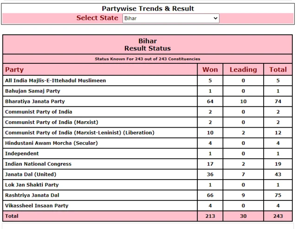
Task: Click the Partywise Trends & Result heading
Action: point(148,8)
